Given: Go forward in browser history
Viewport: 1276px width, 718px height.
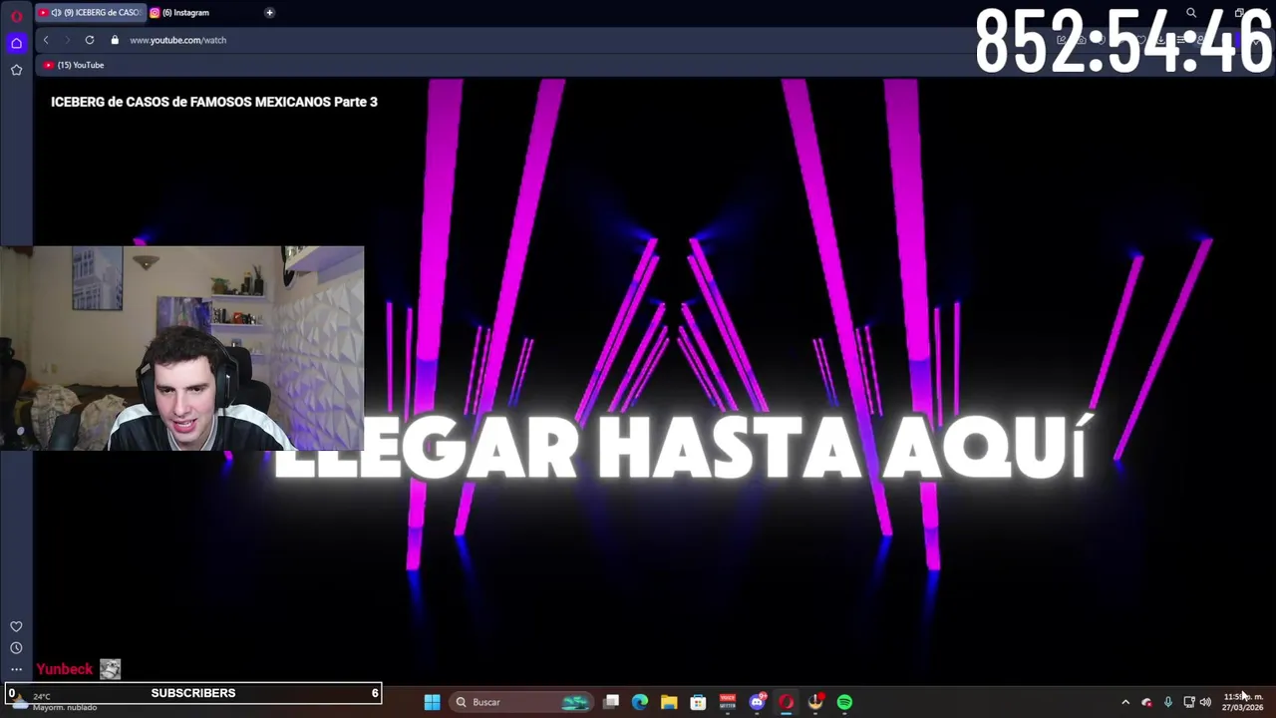Looking at the screenshot, I should (x=67, y=40).
